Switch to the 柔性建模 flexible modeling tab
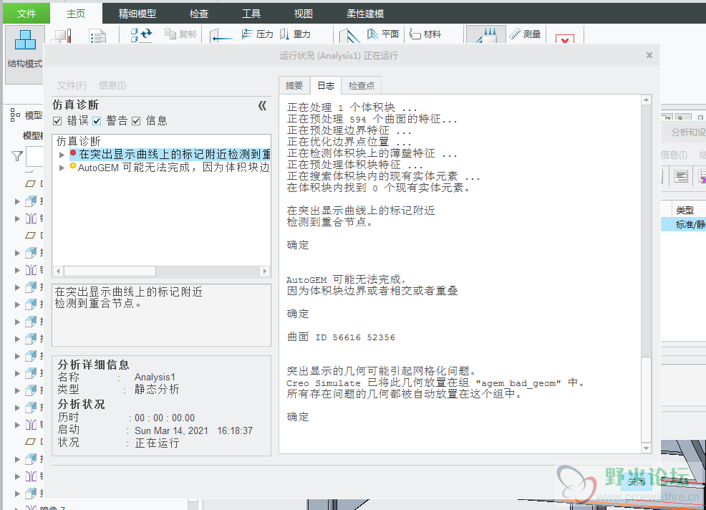Viewport: 706px width, 510px height. pos(365,14)
